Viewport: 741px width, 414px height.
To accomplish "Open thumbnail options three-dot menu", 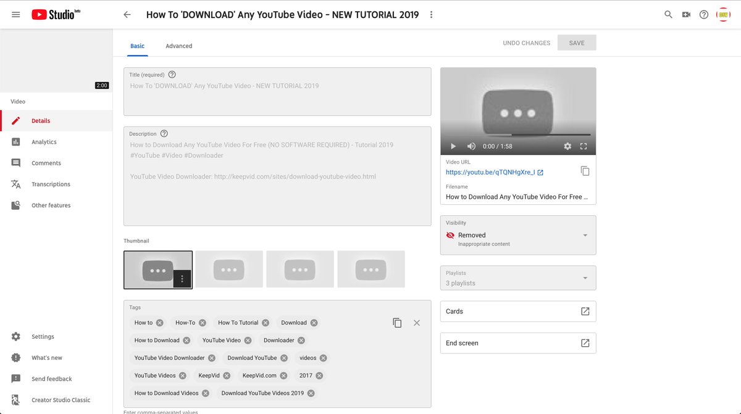I will point(182,279).
